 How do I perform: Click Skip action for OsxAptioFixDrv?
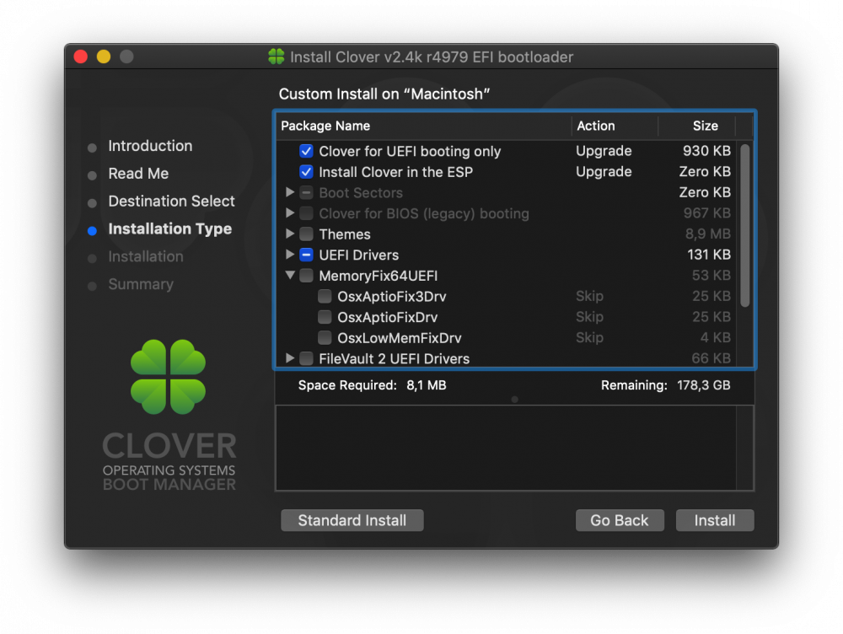589,317
